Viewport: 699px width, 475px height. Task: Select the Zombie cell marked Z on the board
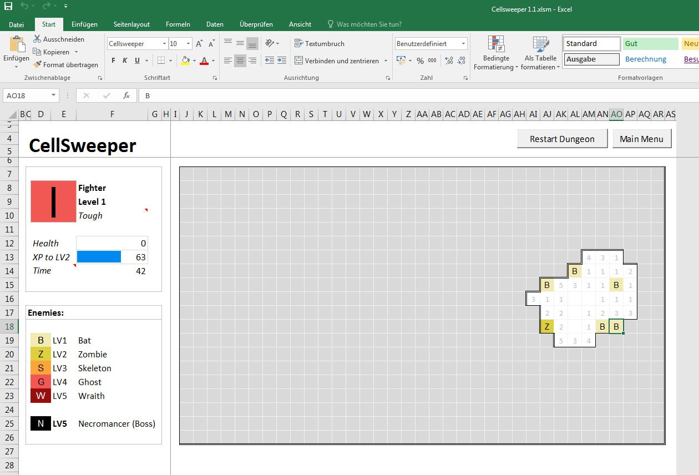[x=546, y=326]
